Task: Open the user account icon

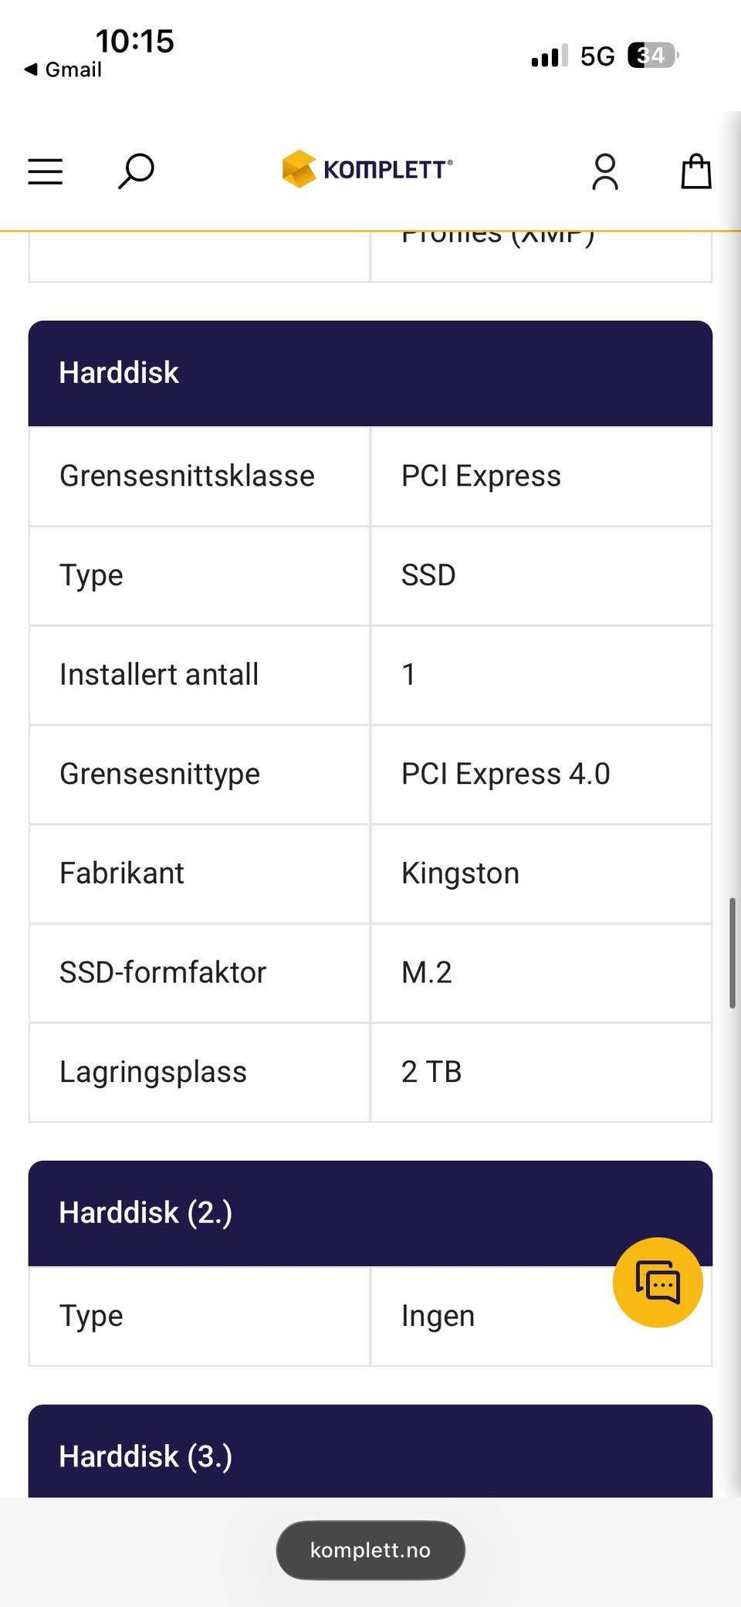Action: [605, 171]
